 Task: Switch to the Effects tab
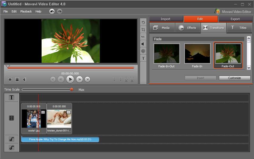click(x=188, y=28)
